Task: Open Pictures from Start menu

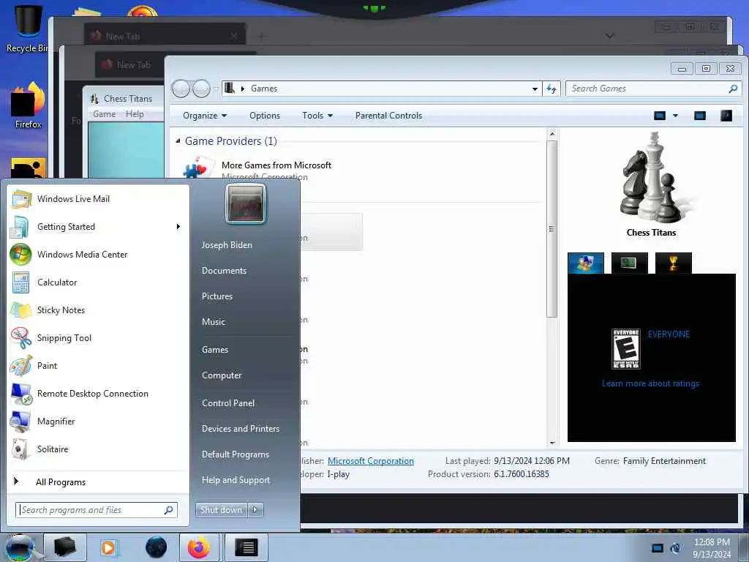Action: click(x=217, y=296)
